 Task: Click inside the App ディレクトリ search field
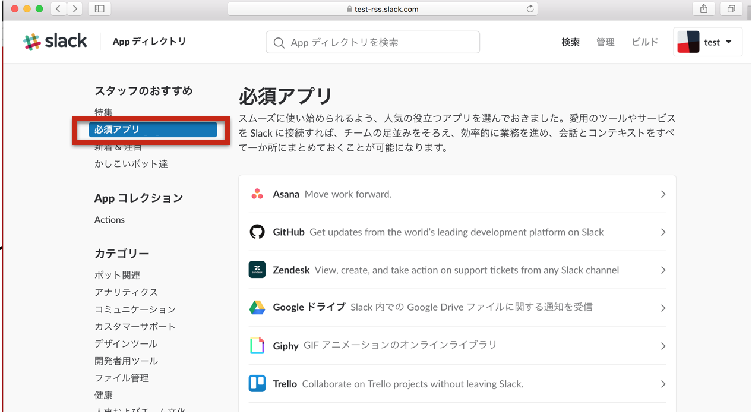(x=372, y=42)
